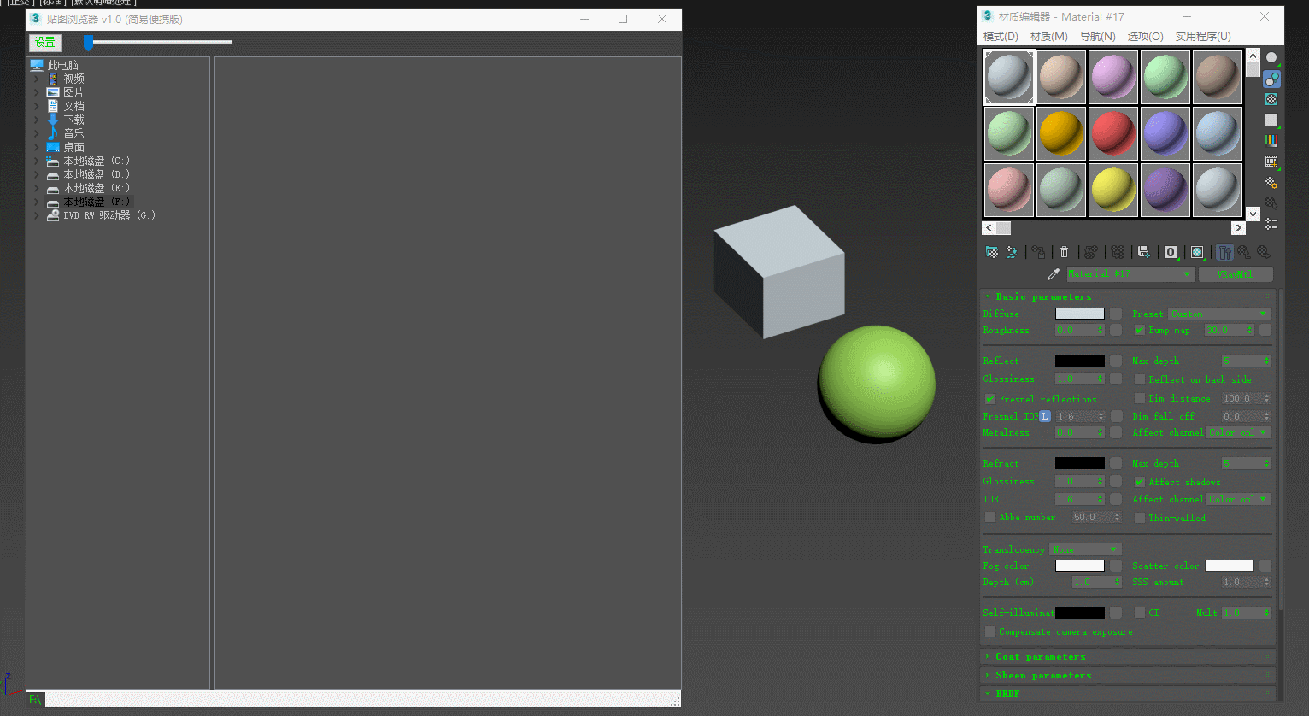This screenshot has height=716, width=1309.
Task: Open the Translucency None dropdown
Action: [x=1085, y=549]
